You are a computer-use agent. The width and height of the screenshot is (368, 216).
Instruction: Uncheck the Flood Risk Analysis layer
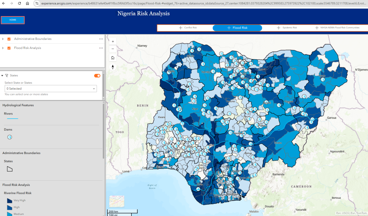(9, 48)
